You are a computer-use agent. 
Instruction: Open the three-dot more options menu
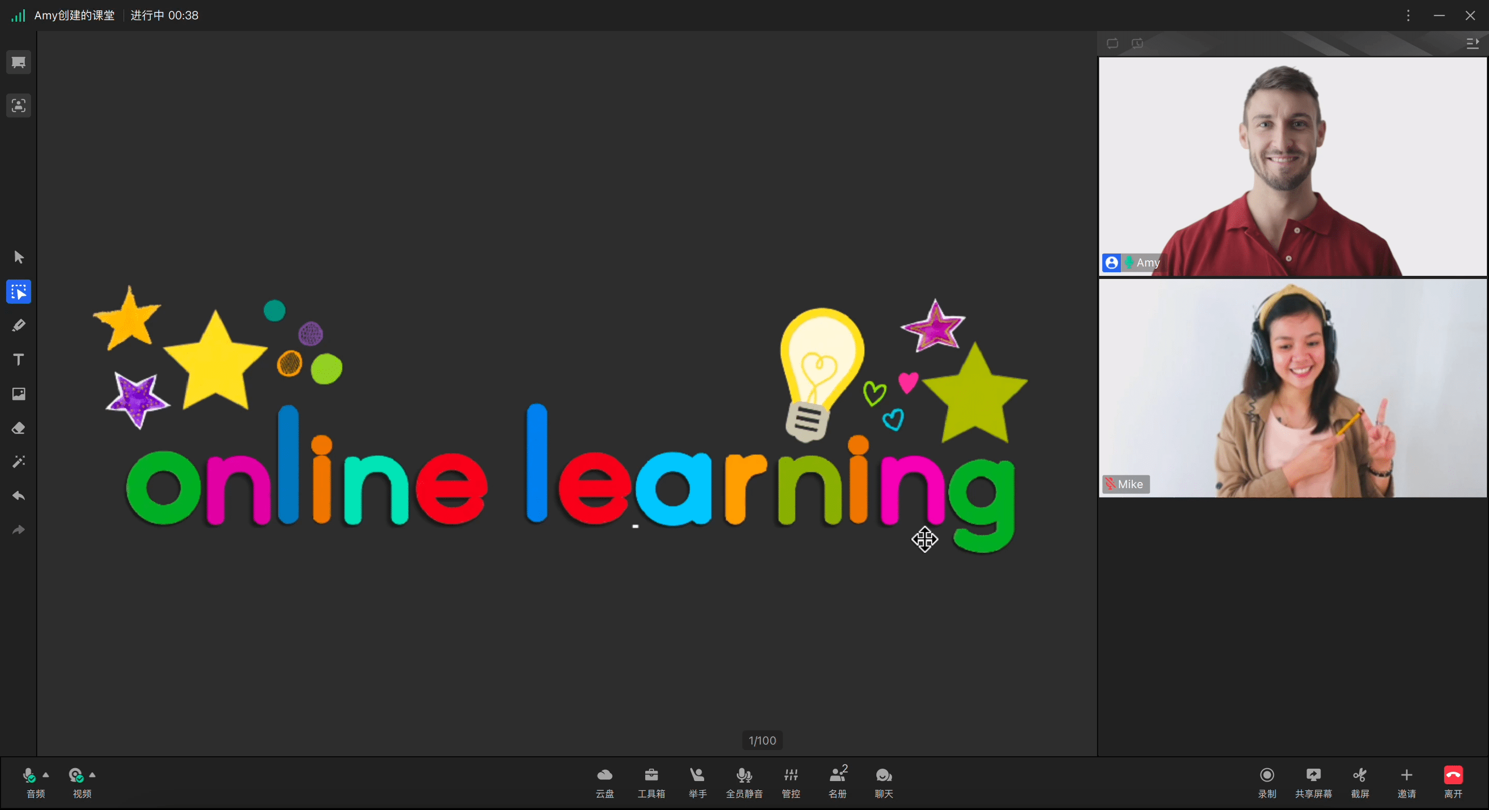(x=1408, y=15)
